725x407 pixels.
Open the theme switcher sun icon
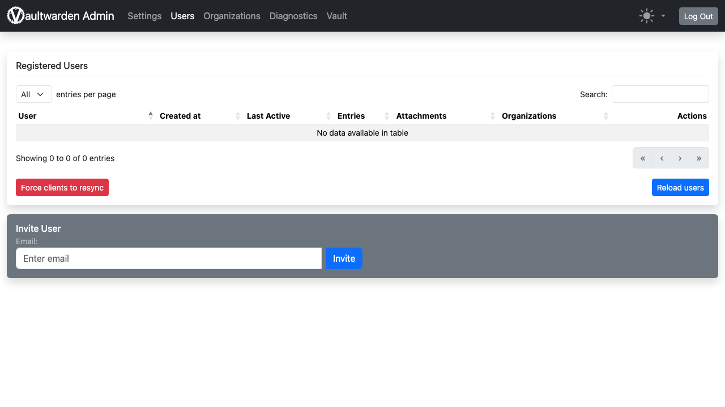646,16
